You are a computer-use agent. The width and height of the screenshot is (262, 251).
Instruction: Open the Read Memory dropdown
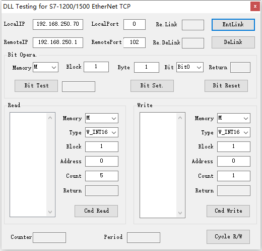[x=102, y=118]
